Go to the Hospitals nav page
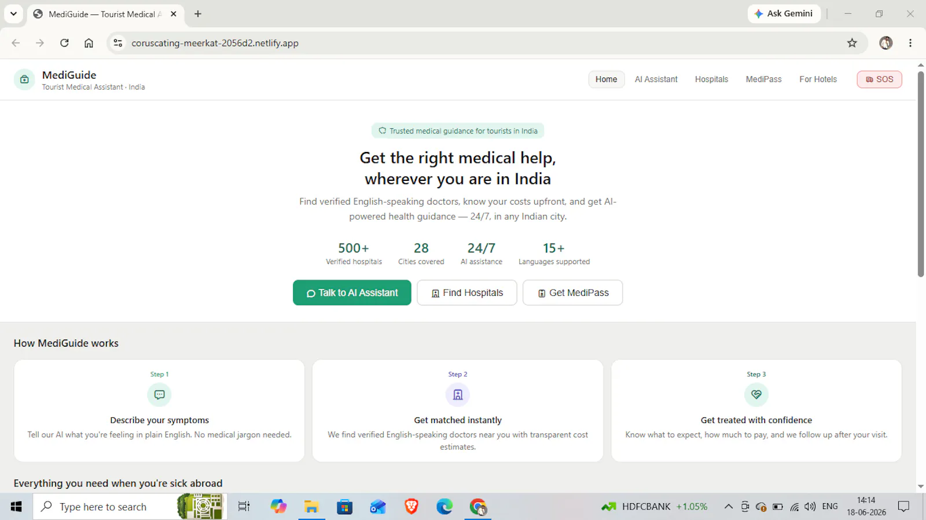This screenshot has height=520, width=926. pos(712,79)
